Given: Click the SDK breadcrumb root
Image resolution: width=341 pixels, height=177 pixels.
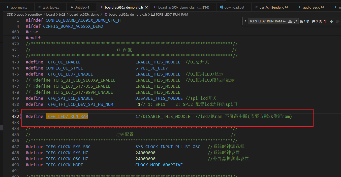Looking at the screenshot, I should (10, 15).
